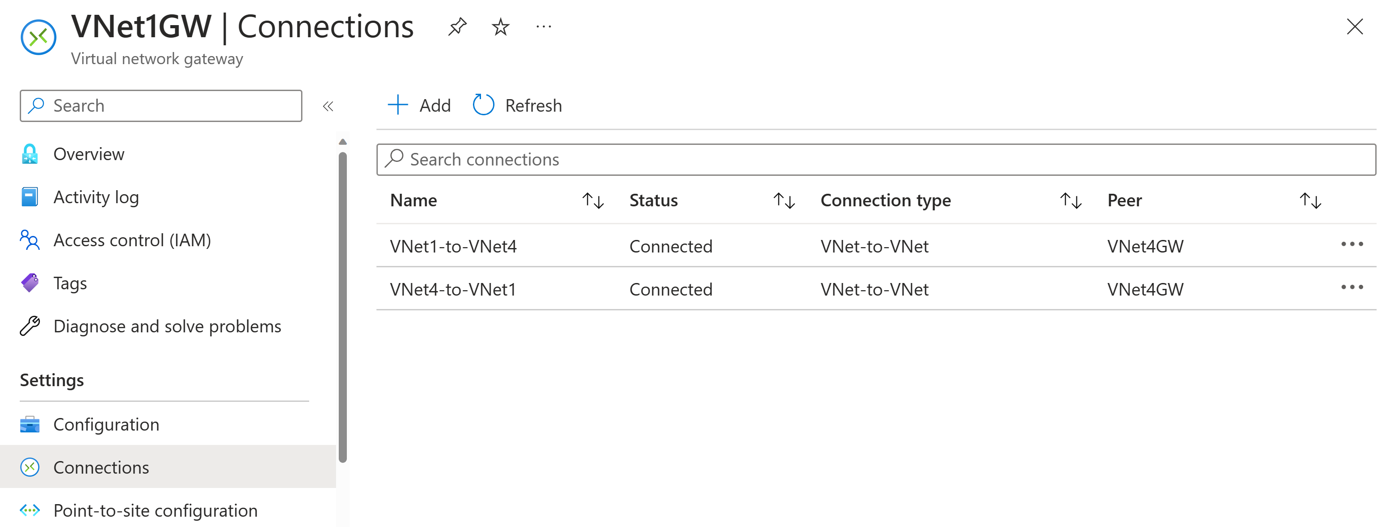Refresh the connections list

pos(518,105)
